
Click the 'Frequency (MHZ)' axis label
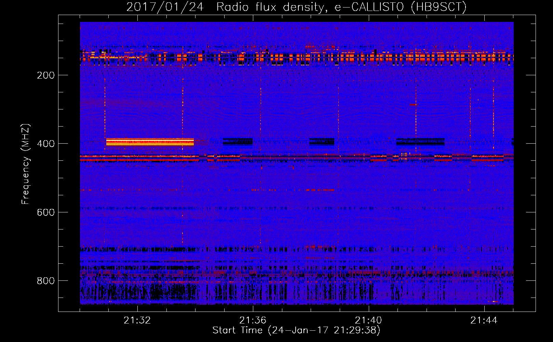[x=26, y=164]
